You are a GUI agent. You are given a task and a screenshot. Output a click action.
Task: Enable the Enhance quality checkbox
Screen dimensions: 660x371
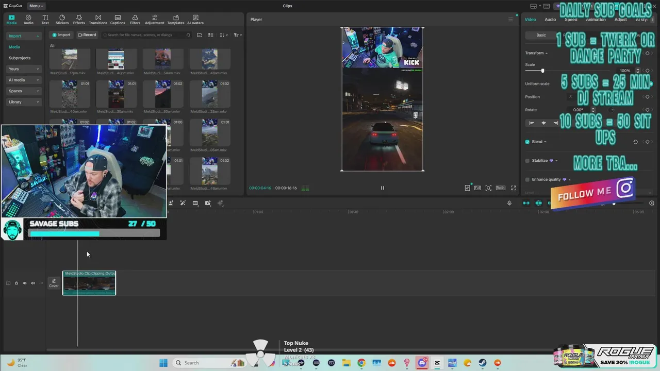527,180
